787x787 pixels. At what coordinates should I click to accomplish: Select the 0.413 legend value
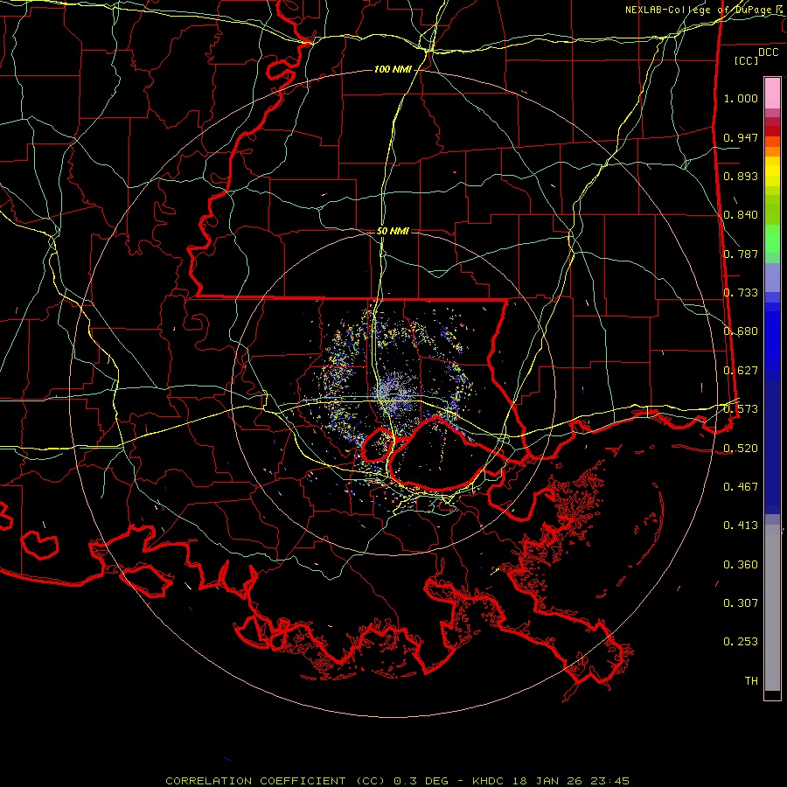click(x=741, y=526)
